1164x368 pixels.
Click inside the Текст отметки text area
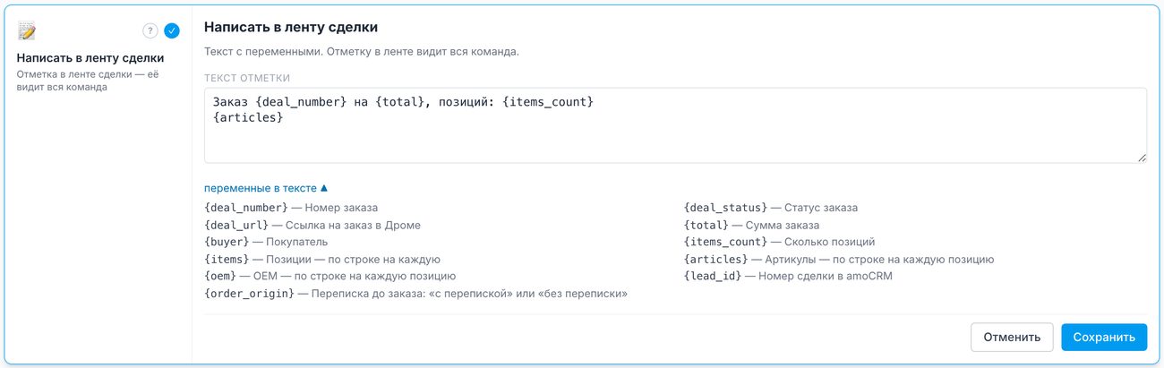675,125
